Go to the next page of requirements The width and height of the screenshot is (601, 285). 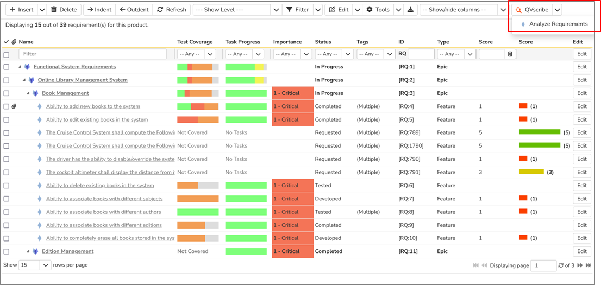[580, 265]
